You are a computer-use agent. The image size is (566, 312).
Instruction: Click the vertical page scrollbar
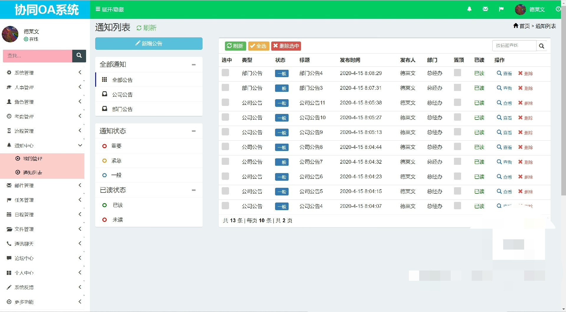click(563, 103)
